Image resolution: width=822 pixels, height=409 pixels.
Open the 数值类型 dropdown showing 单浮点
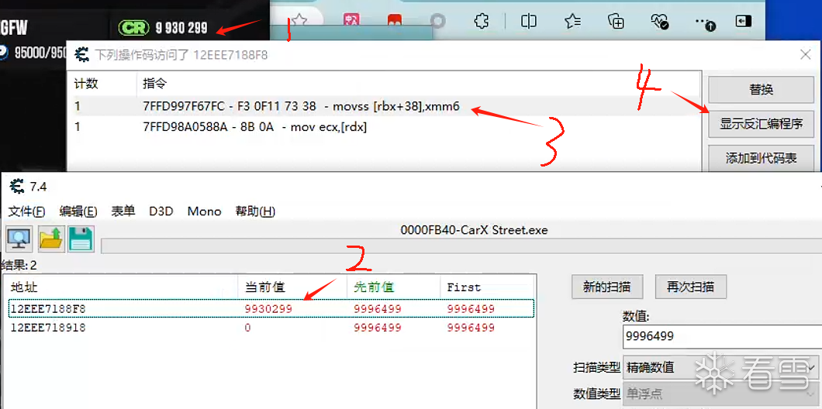click(720, 394)
